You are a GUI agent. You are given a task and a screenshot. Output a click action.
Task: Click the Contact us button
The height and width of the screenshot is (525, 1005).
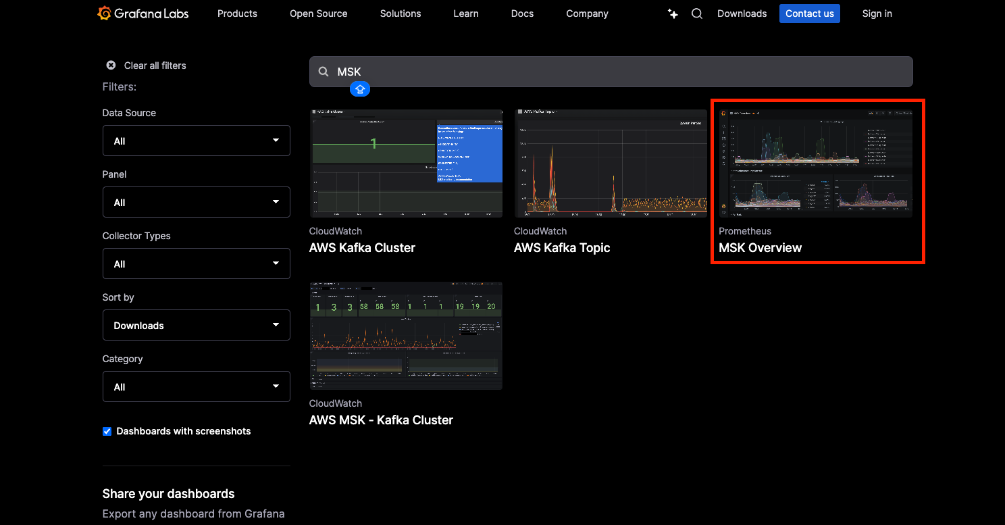[x=810, y=14]
